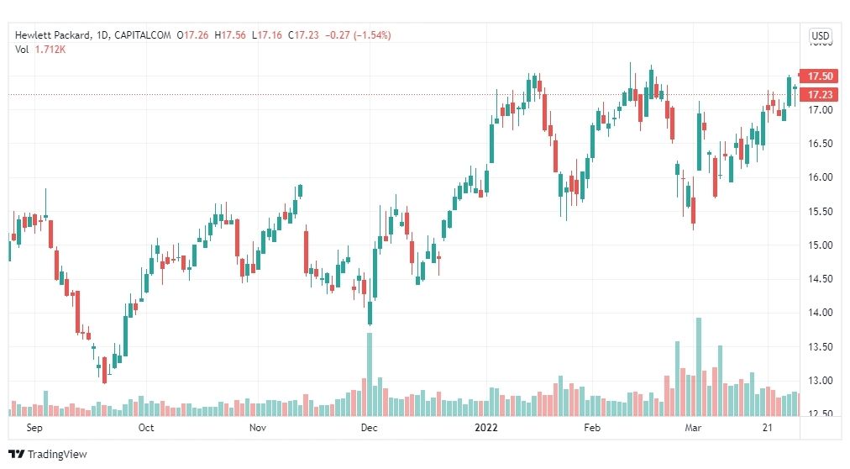
Task: Click the Hewlett Packard symbol title
Action: (x=53, y=35)
